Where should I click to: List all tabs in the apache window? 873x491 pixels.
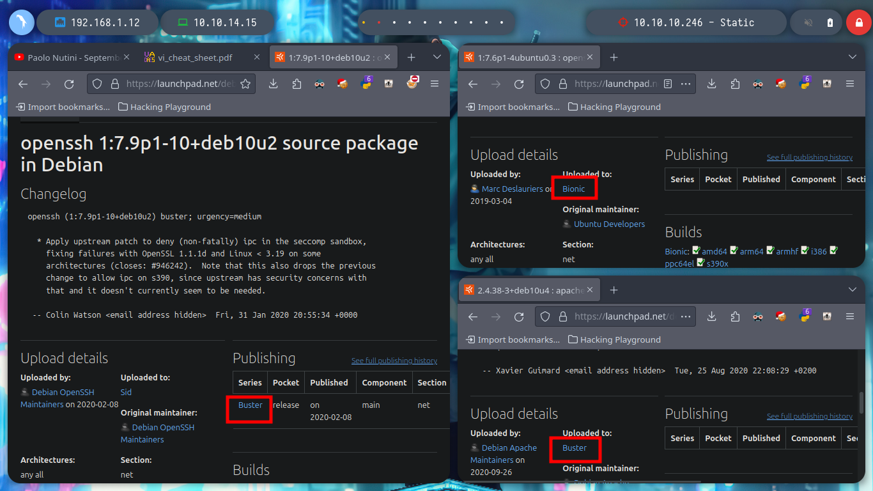[852, 290]
